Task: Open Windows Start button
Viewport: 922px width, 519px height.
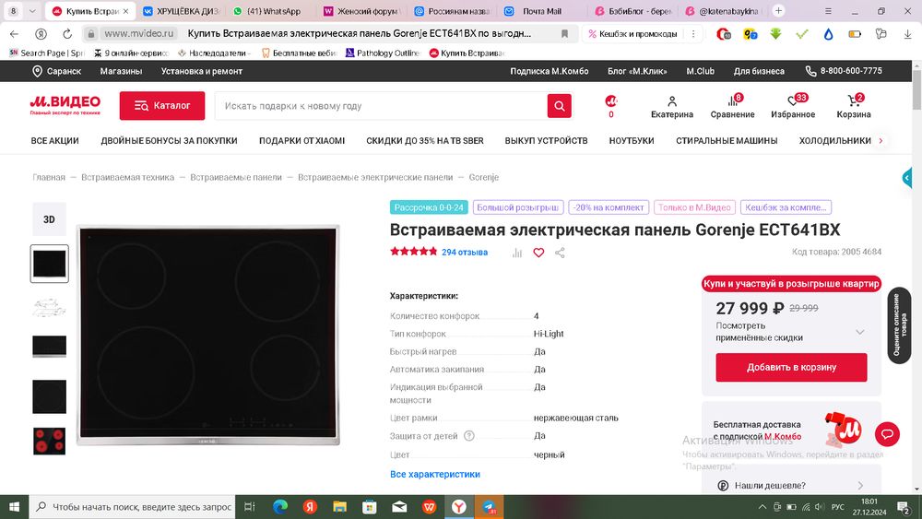Action: (14, 507)
